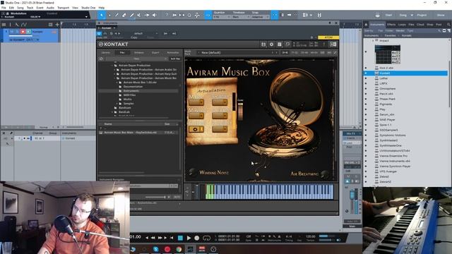Click the Stop button in transport

(181, 238)
